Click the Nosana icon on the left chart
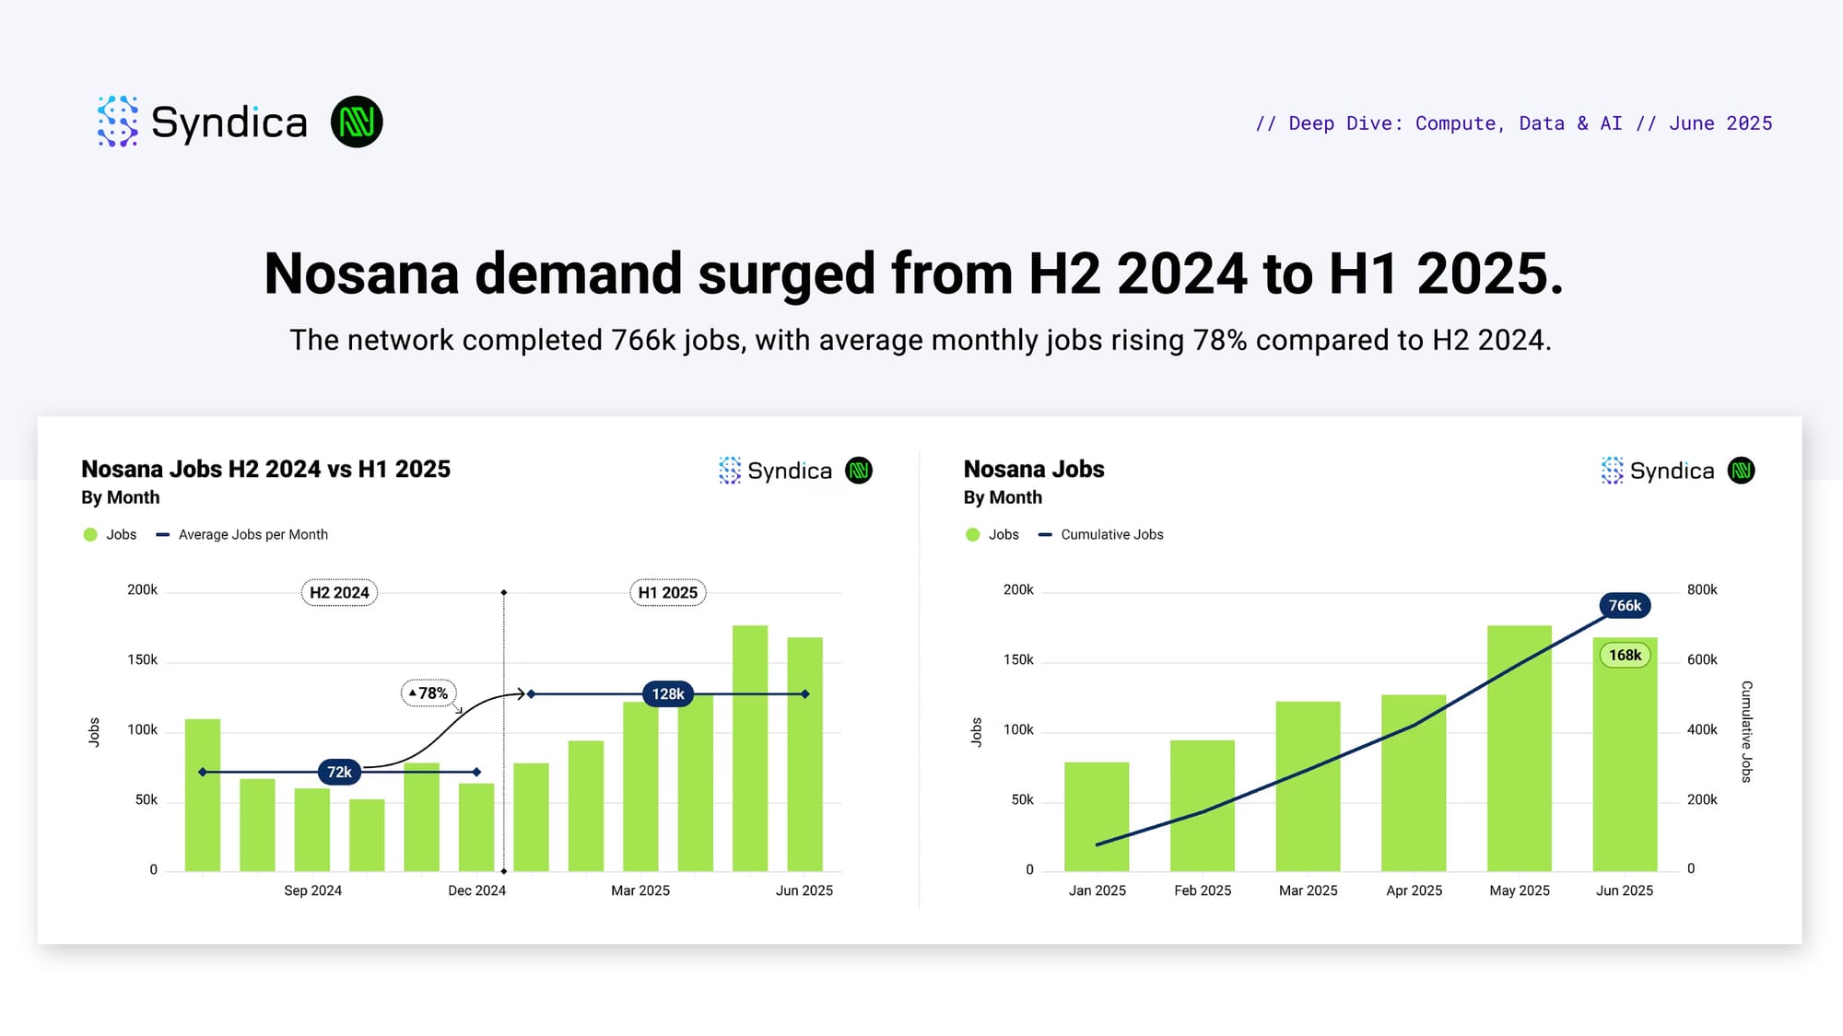The image size is (1843, 1036). coord(859,471)
